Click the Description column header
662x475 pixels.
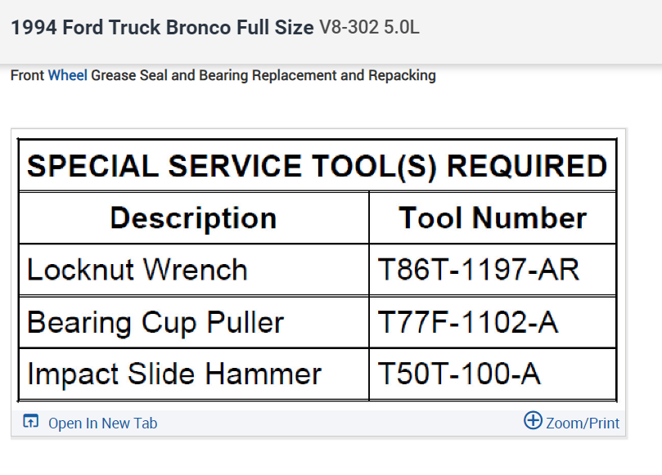pyautogui.click(x=193, y=218)
